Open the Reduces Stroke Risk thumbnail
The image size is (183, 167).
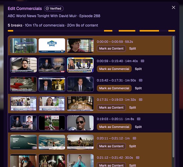[23, 142]
